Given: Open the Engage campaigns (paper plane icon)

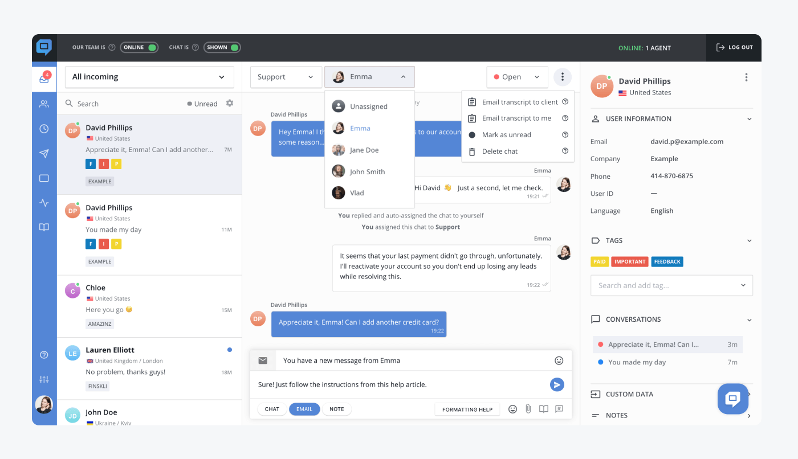Looking at the screenshot, I should pos(44,153).
